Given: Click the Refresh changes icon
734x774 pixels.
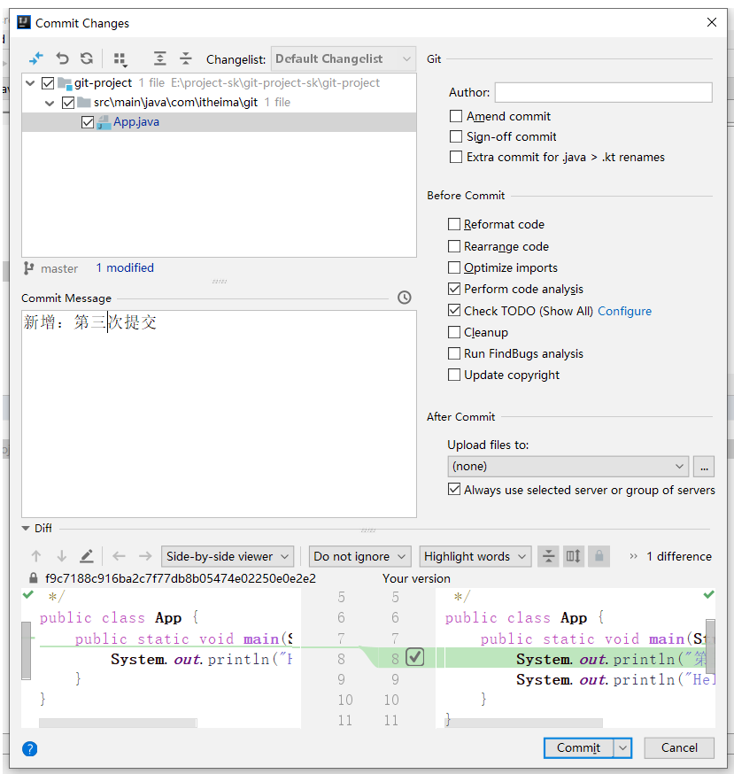Looking at the screenshot, I should point(87,58).
